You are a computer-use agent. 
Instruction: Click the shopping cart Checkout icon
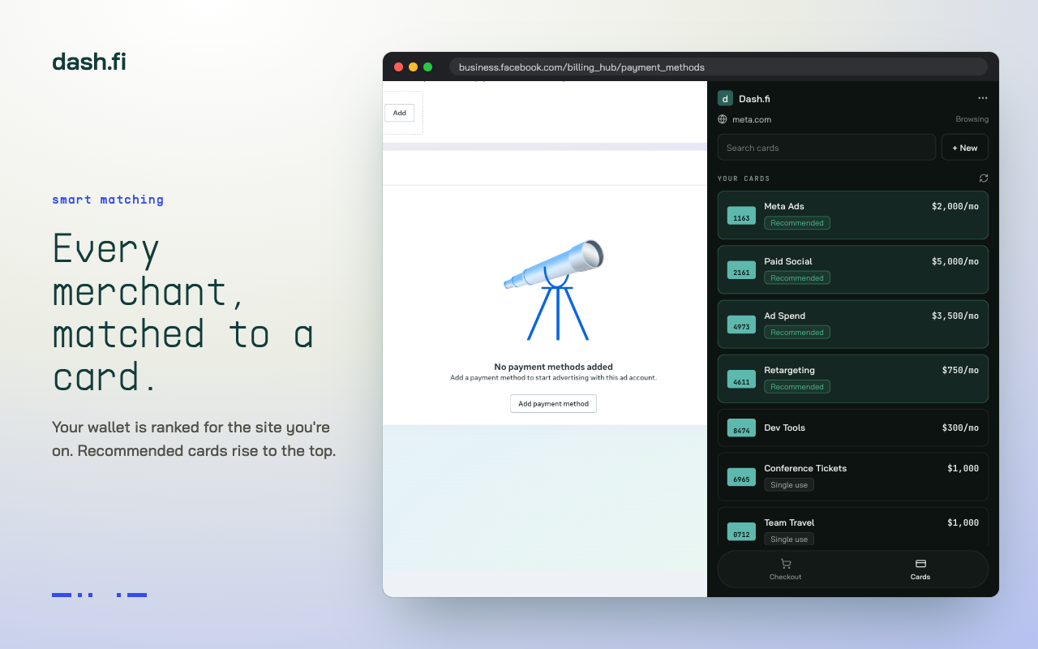[x=785, y=564]
